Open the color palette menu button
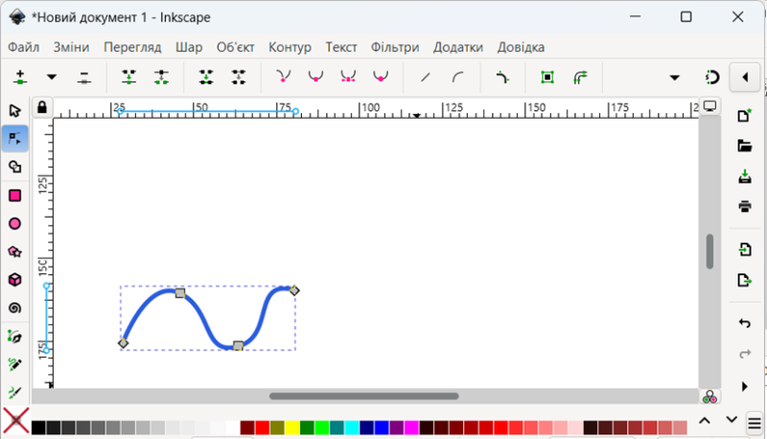 tap(755, 421)
